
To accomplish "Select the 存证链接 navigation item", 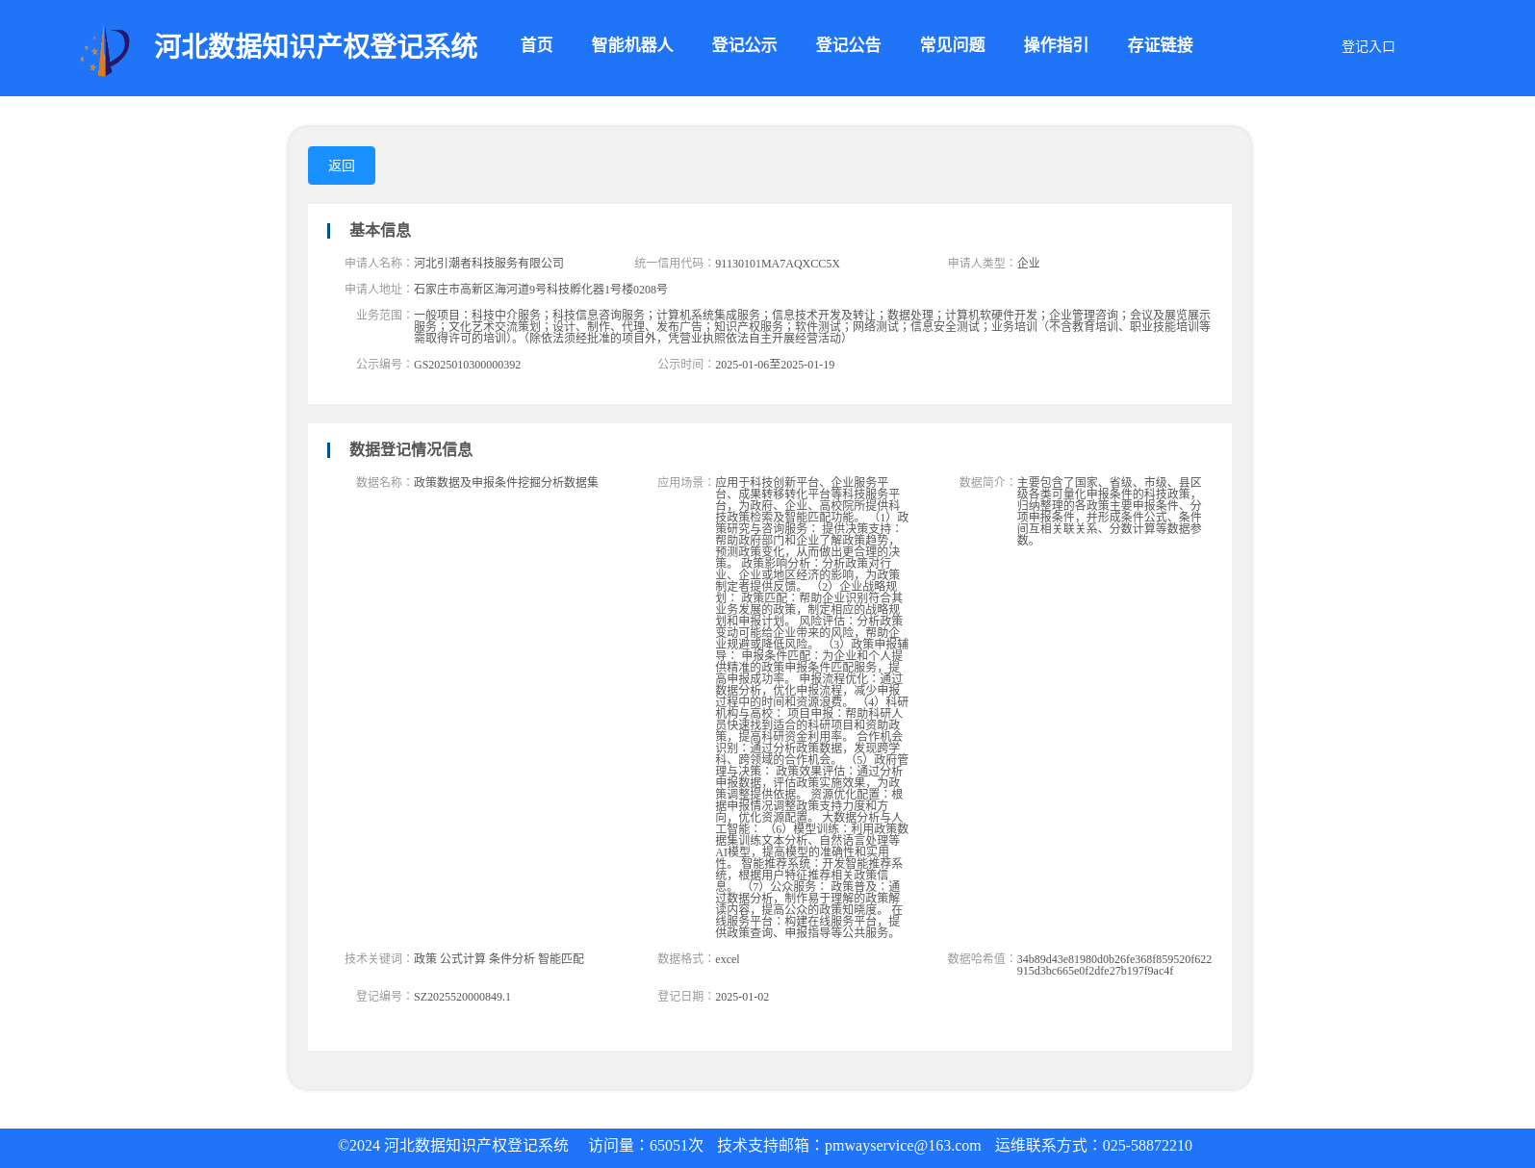I will coord(1160,45).
